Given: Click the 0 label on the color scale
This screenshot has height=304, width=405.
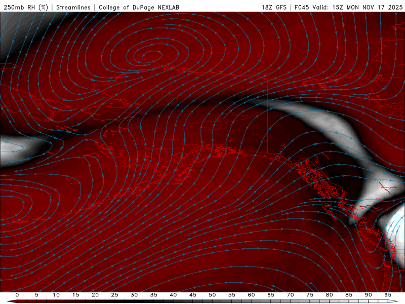Looking at the screenshot, I should click(17, 295).
